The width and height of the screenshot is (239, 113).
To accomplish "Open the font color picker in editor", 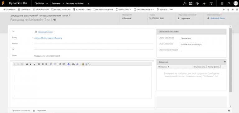I will click(x=78, y=64).
